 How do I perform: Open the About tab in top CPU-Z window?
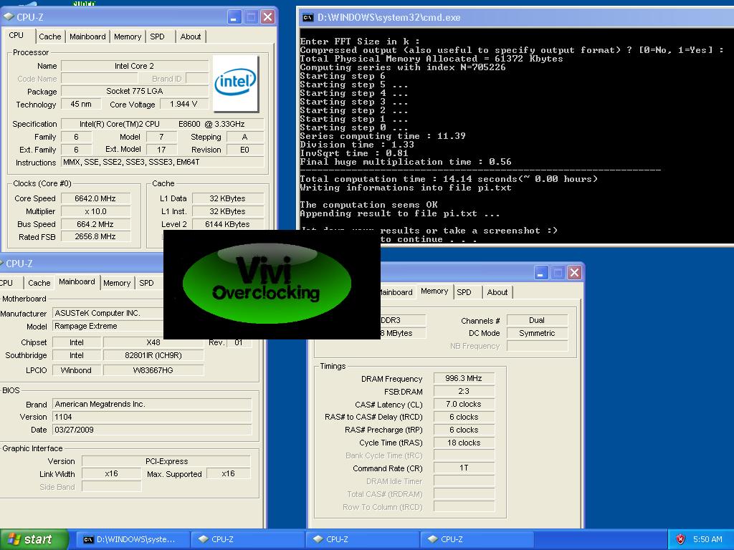tap(191, 37)
